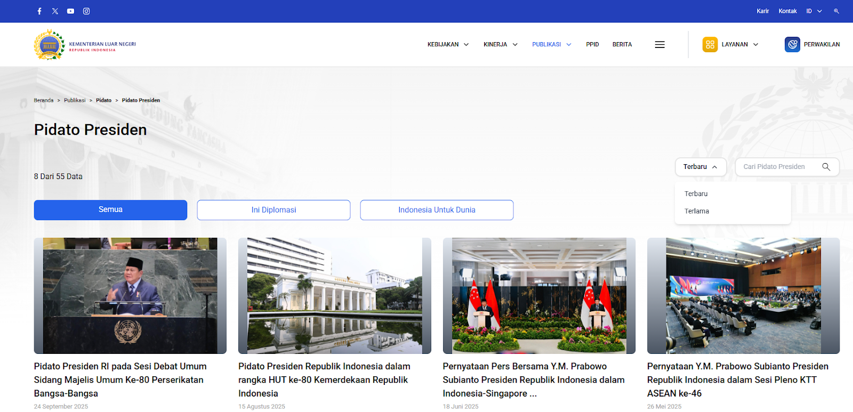
Task: Choose Terlama from the sort options
Action: coord(697,211)
